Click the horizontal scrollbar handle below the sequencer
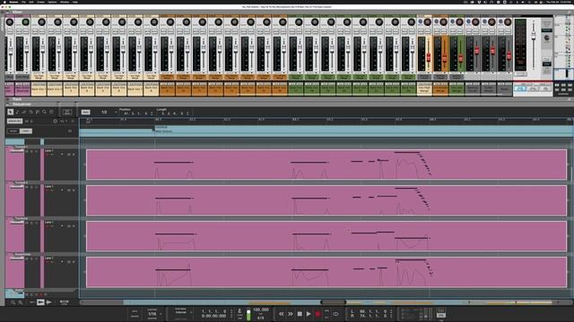This screenshot has width=574, height=322. coord(333,302)
